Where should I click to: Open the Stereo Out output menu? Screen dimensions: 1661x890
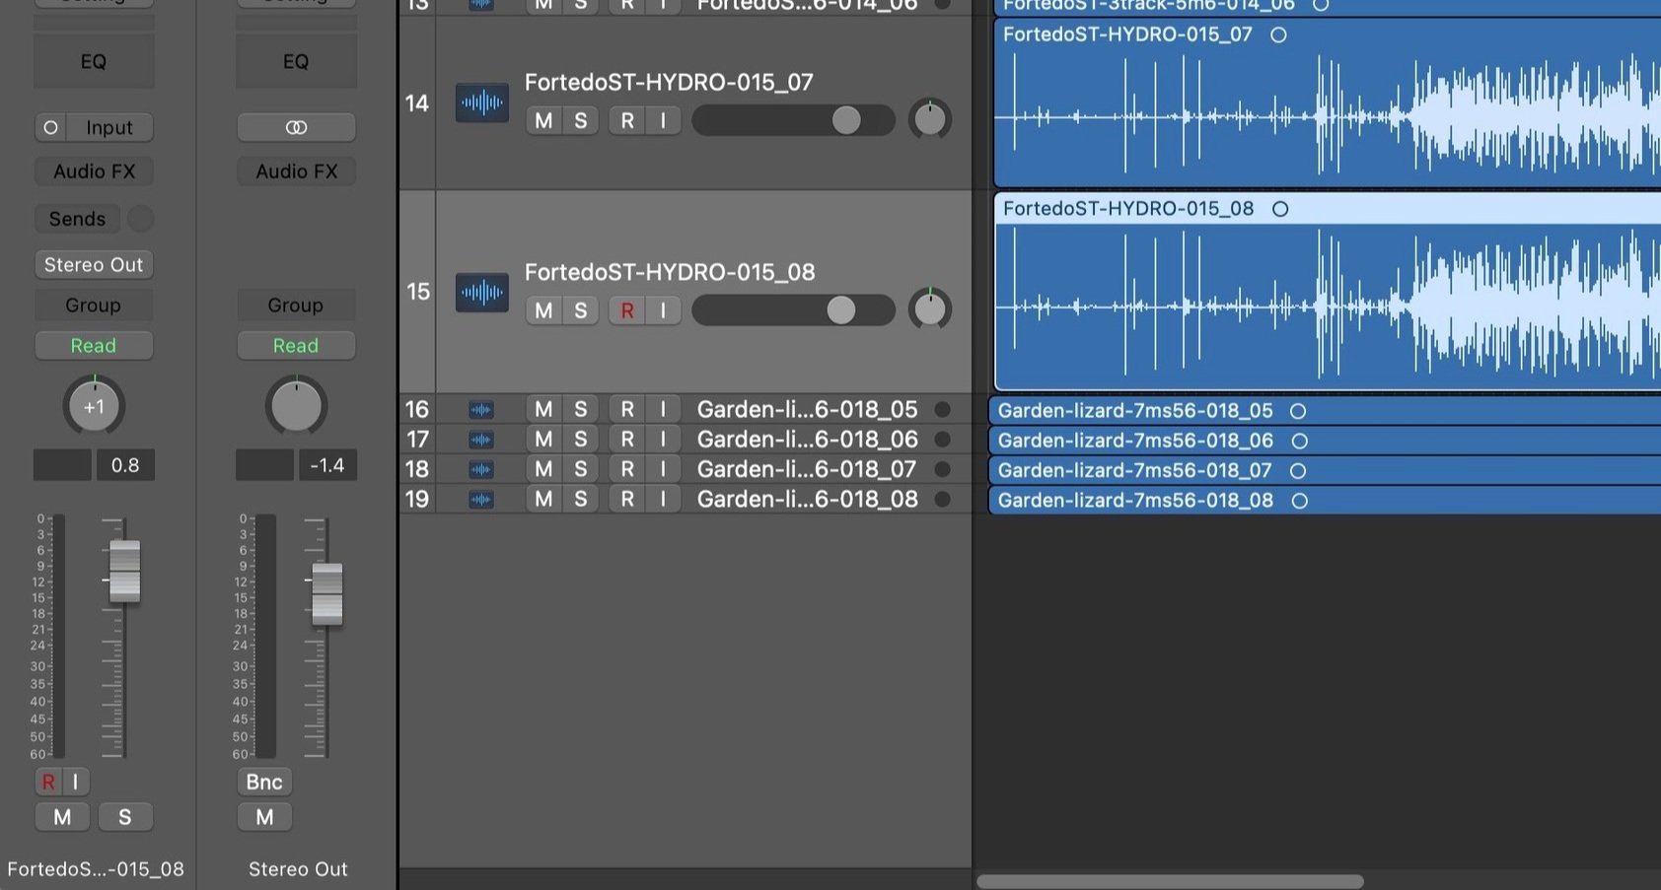[x=94, y=264]
